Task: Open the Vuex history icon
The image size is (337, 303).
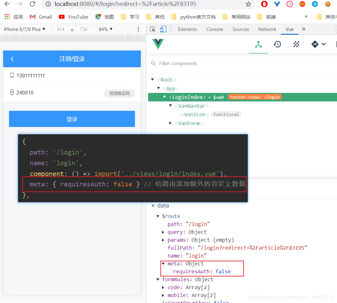Action: [x=277, y=45]
